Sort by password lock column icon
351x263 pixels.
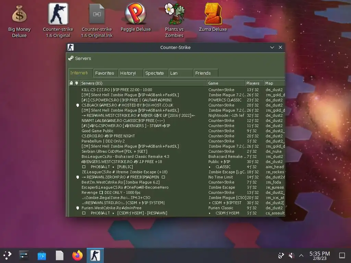71,83
